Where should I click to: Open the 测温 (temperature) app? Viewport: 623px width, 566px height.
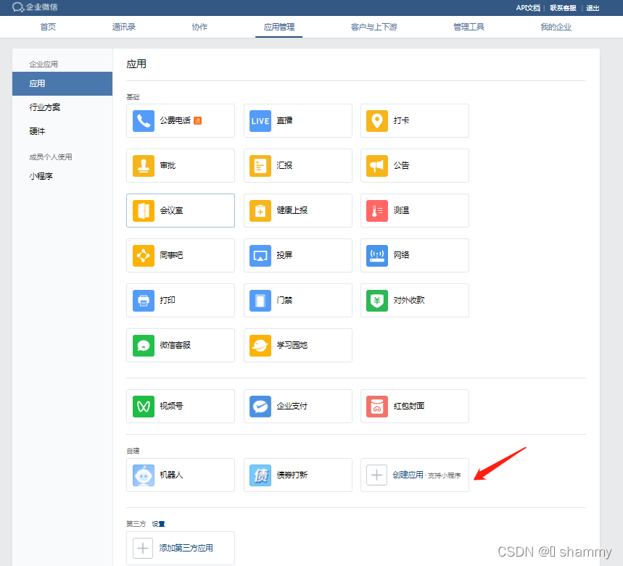(x=414, y=210)
